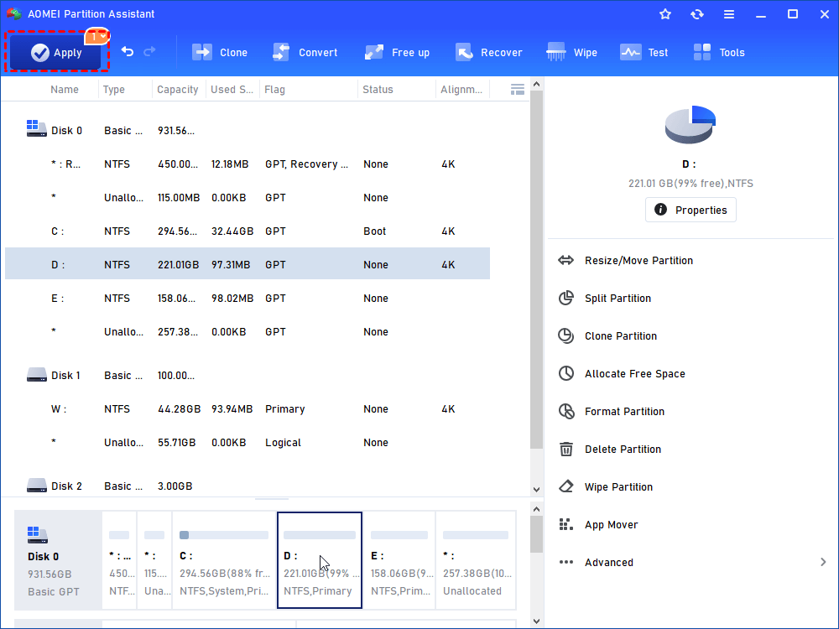Select Wipe Partition
Viewport: 839px width, 629px height.
[605, 486]
